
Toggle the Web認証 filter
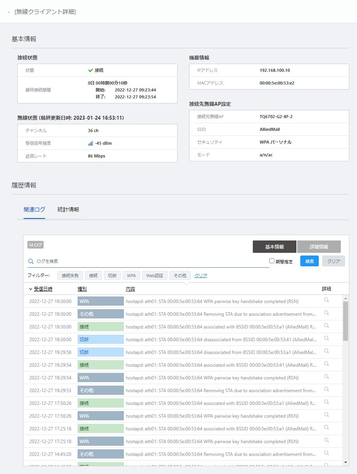154,276
